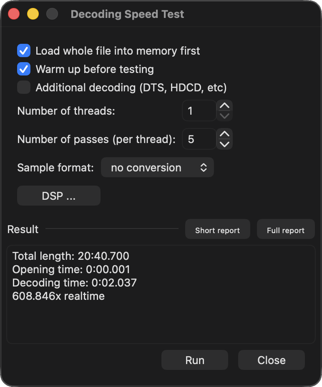Uncheck Load whole file into memory first

(24, 51)
